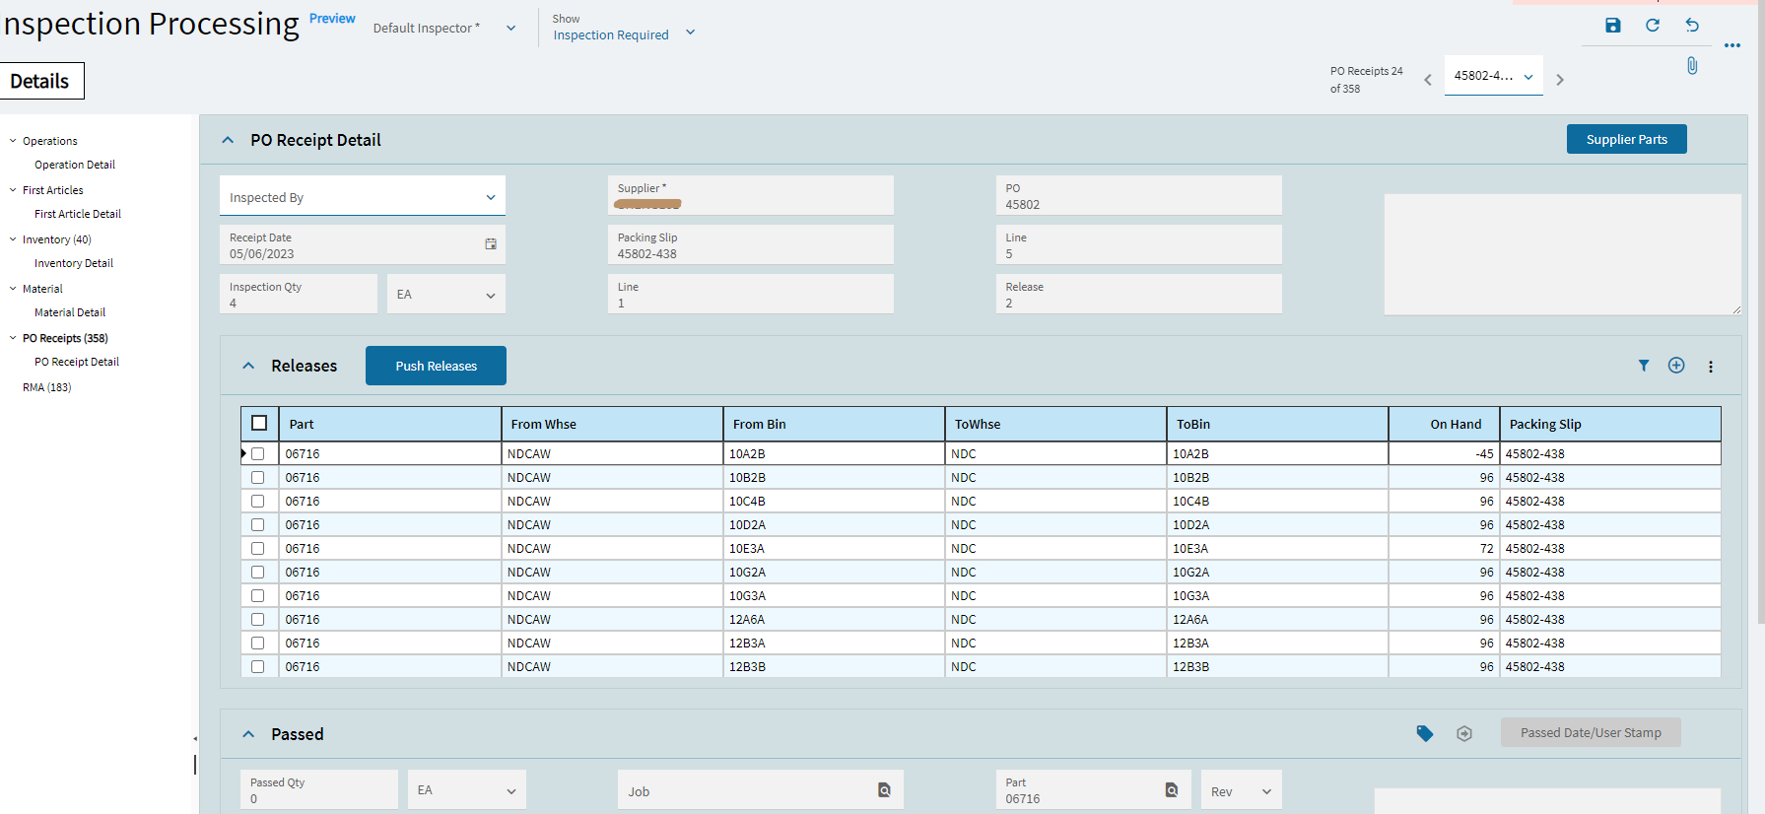
Task: Open Operation Detail in navigation tree
Action: tap(75, 165)
